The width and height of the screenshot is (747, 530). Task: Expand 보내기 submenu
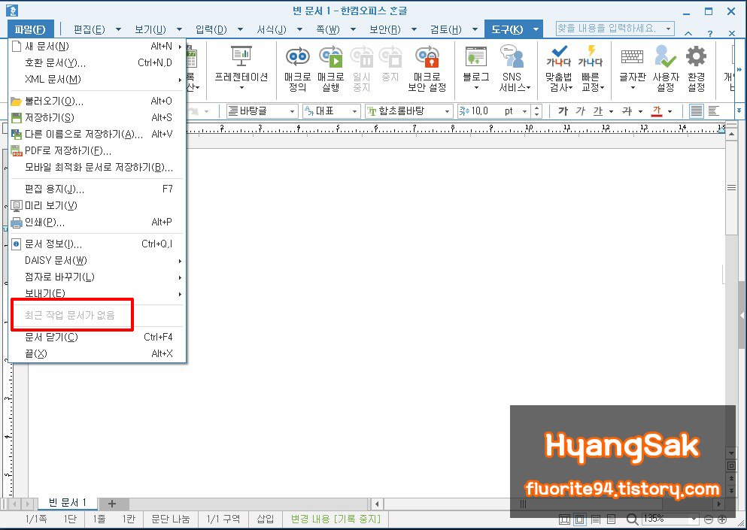coord(97,294)
